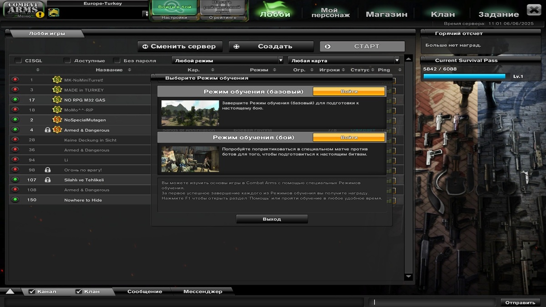Enable the CISGL filter checkbox
The image size is (546, 307).
click(18, 60)
